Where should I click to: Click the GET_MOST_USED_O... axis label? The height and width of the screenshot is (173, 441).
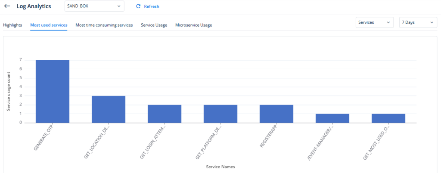coord(377,142)
